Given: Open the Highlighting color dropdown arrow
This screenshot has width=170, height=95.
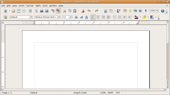Looking at the screenshot, I should tap(148, 17).
